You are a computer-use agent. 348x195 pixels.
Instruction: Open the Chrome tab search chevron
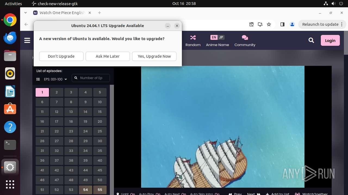point(26,13)
